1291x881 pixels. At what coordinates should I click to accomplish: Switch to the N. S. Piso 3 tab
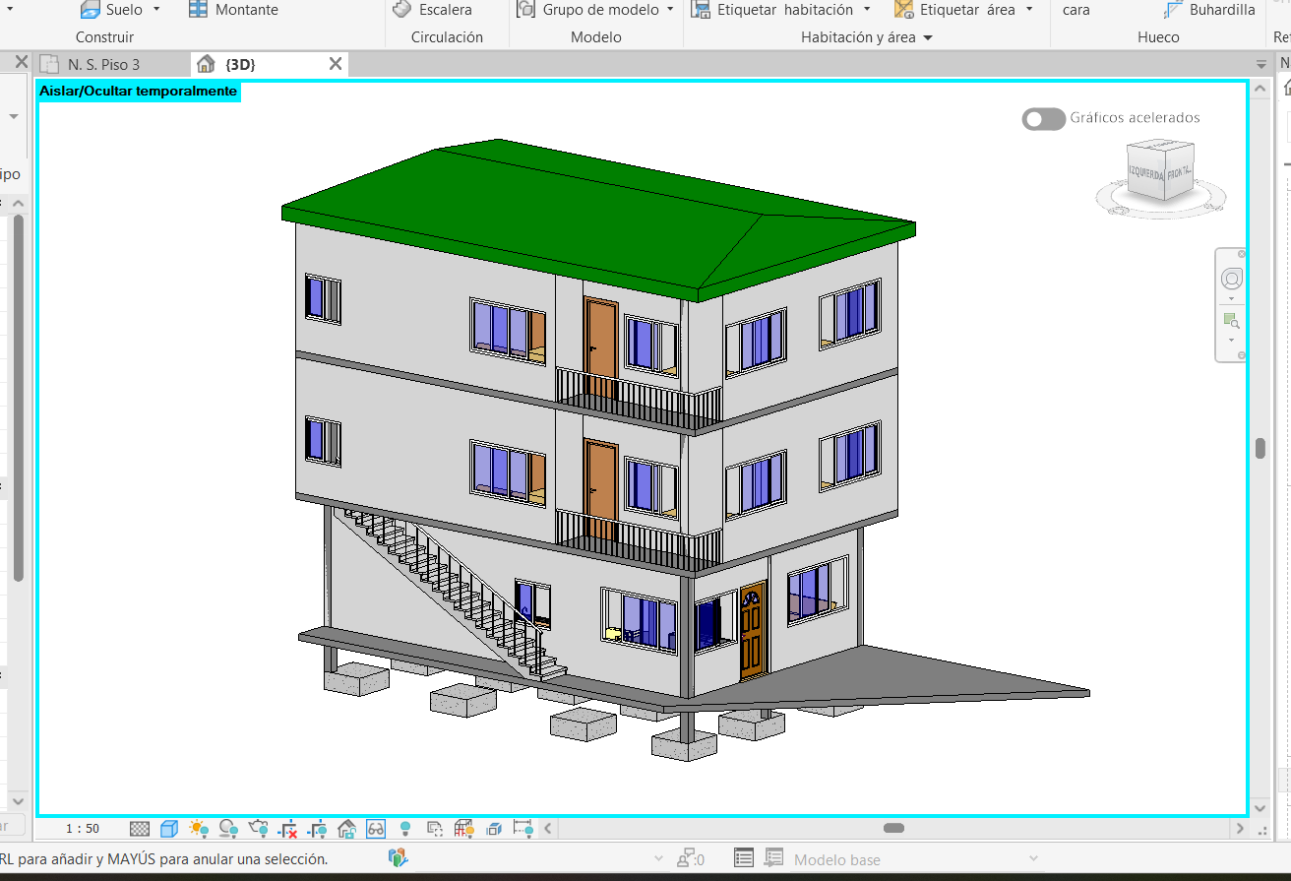click(x=103, y=64)
